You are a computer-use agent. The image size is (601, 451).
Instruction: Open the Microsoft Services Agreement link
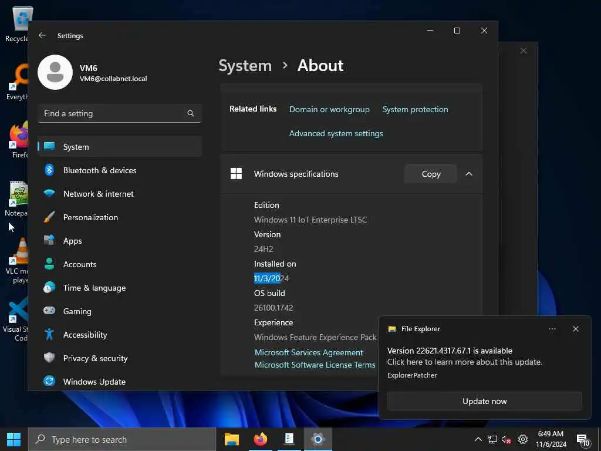[x=309, y=352]
